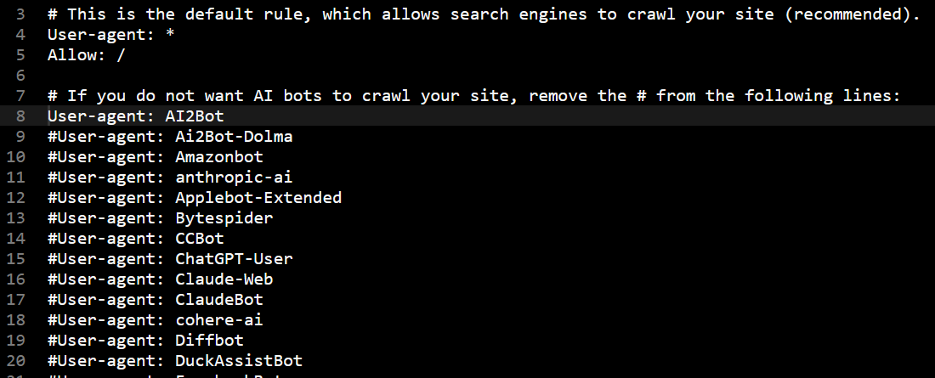Image resolution: width=935 pixels, height=378 pixels.
Task: Click the AI bots comment line
Action: click(x=473, y=96)
